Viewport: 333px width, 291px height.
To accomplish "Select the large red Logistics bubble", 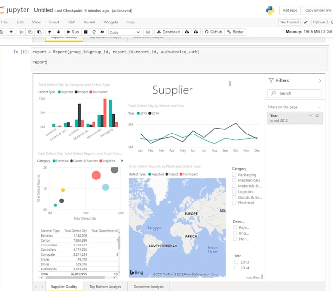I will 96,175.
